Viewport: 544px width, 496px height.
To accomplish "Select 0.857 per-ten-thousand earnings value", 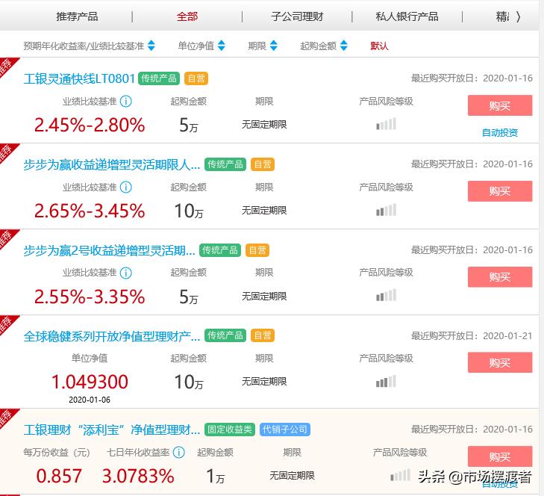I will pyautogui.click(x=59, y=476).
